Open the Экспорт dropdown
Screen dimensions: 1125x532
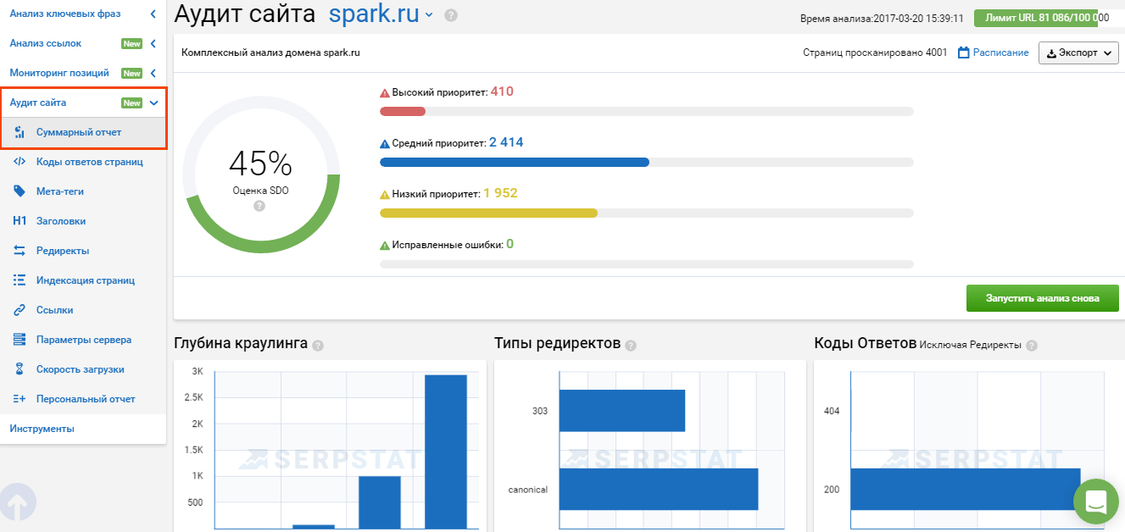(1078, 53)
